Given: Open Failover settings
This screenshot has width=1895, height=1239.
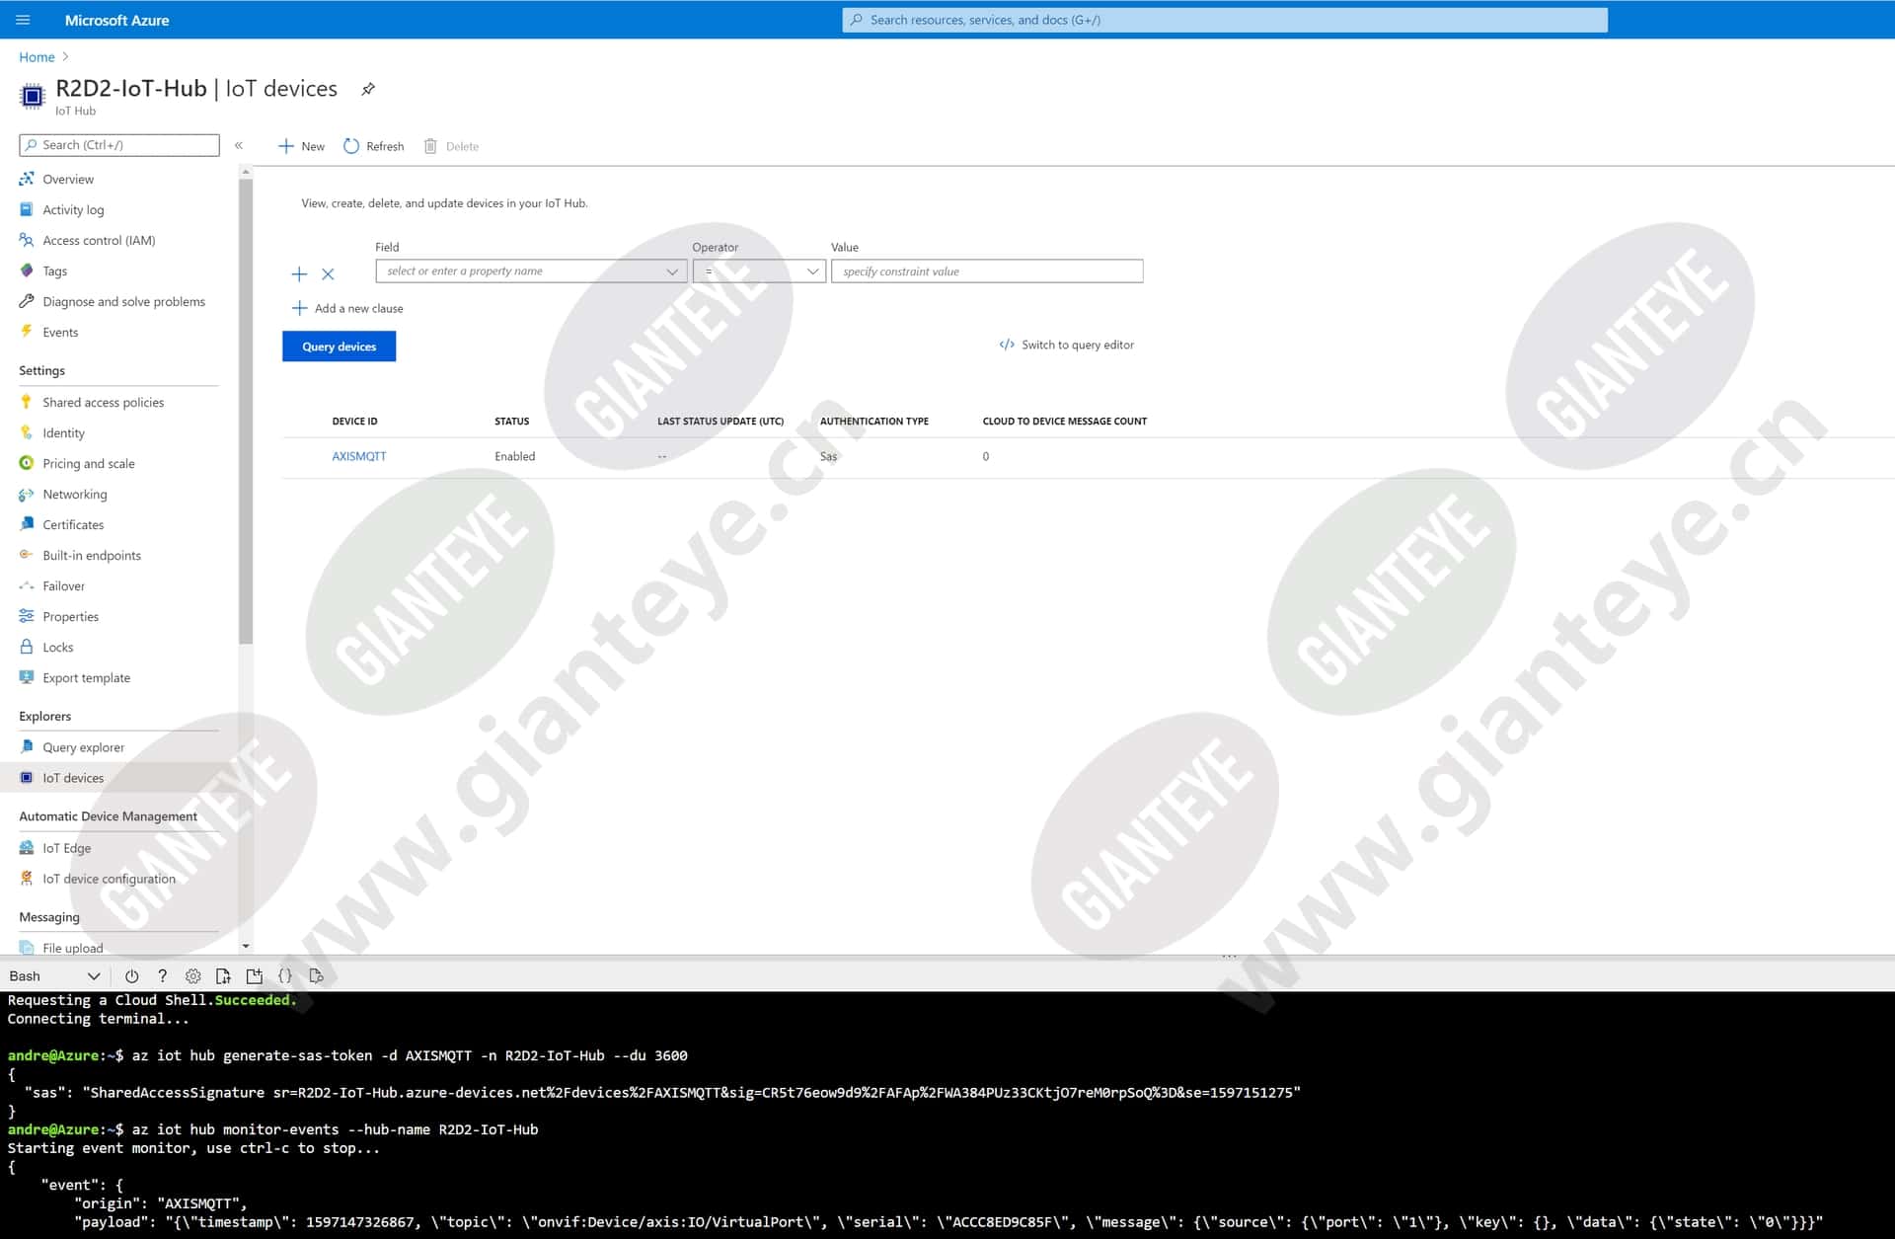Looking at the screenshot, I should [x=63, y=585].
